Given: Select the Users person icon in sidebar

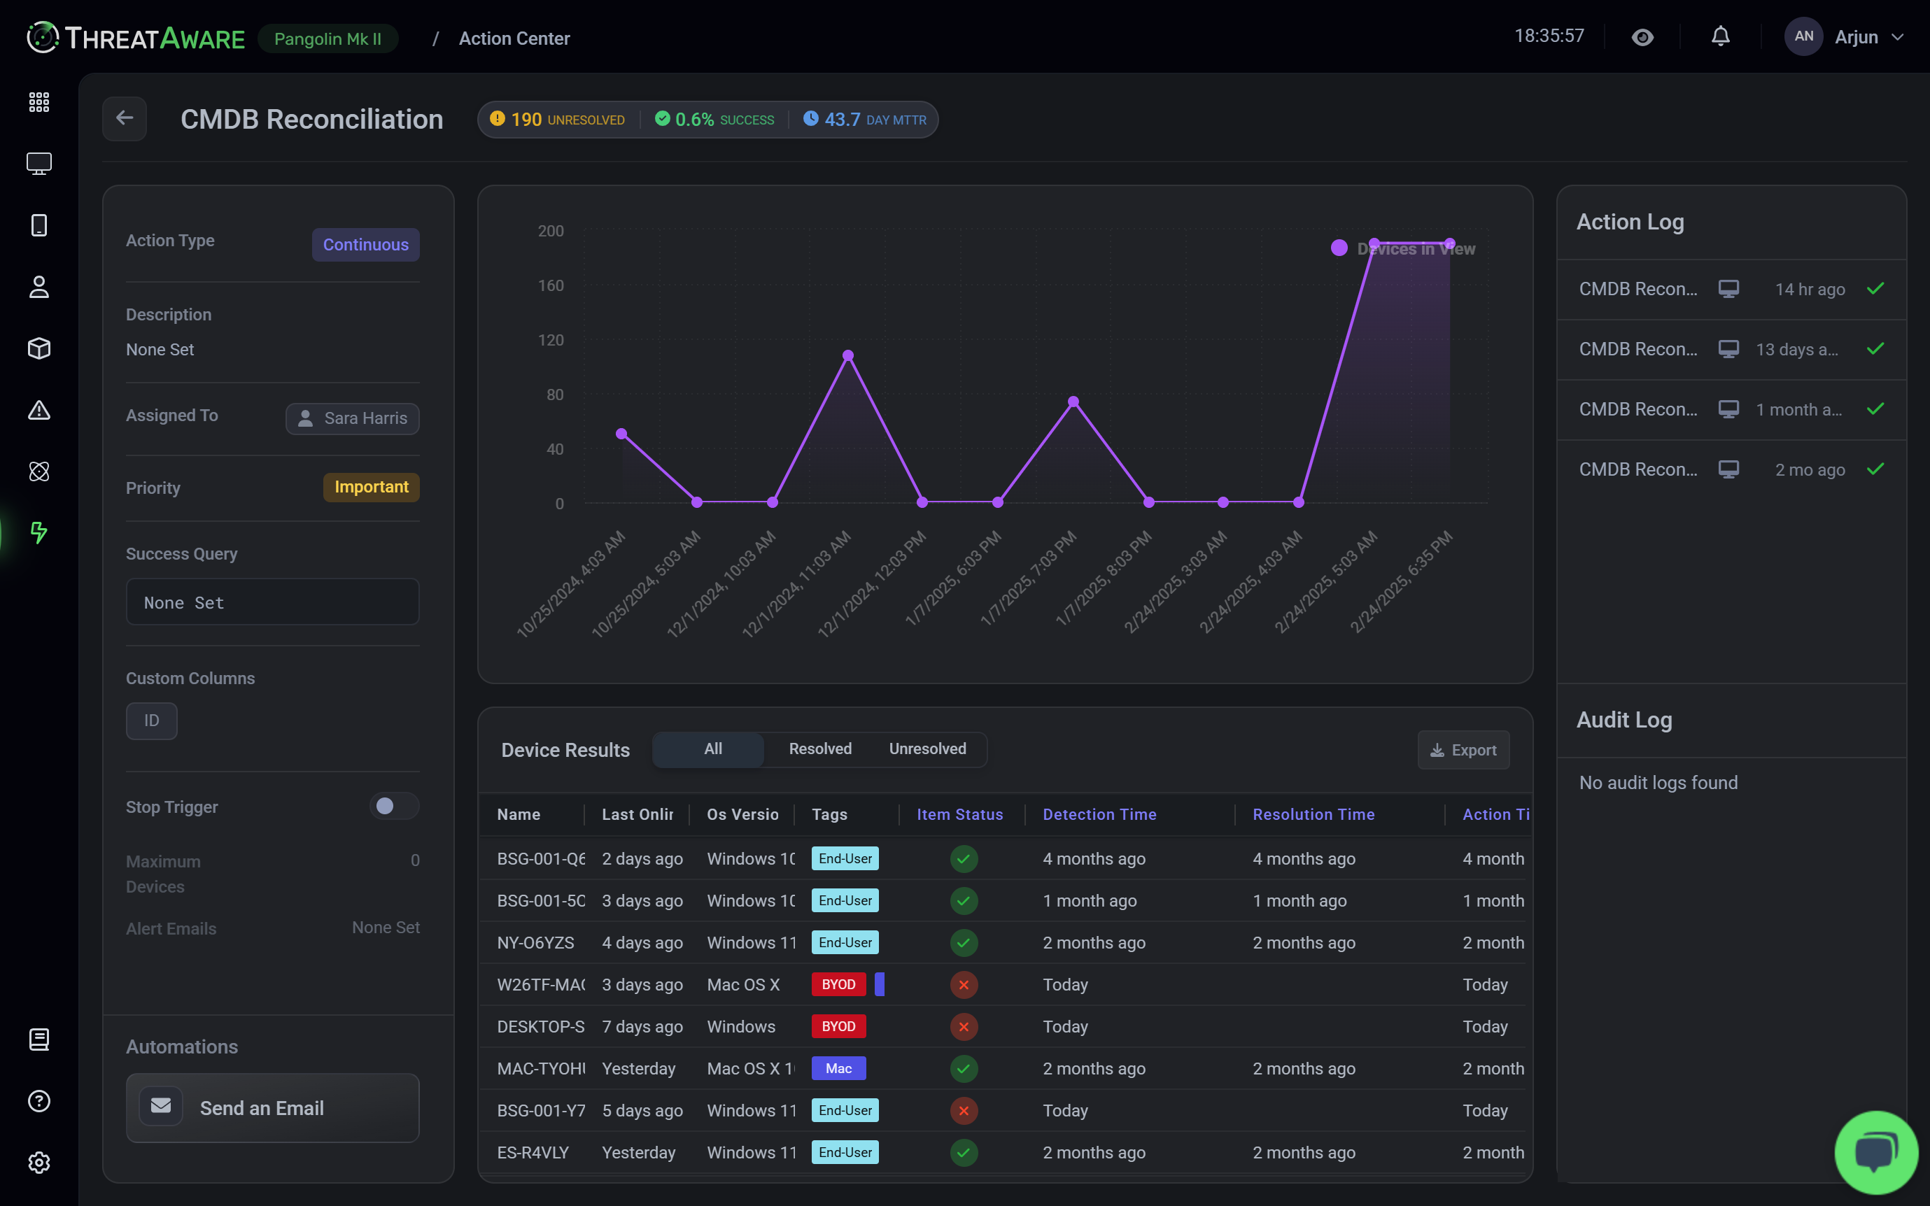Looking at the screenshot, I should point(38,286).
